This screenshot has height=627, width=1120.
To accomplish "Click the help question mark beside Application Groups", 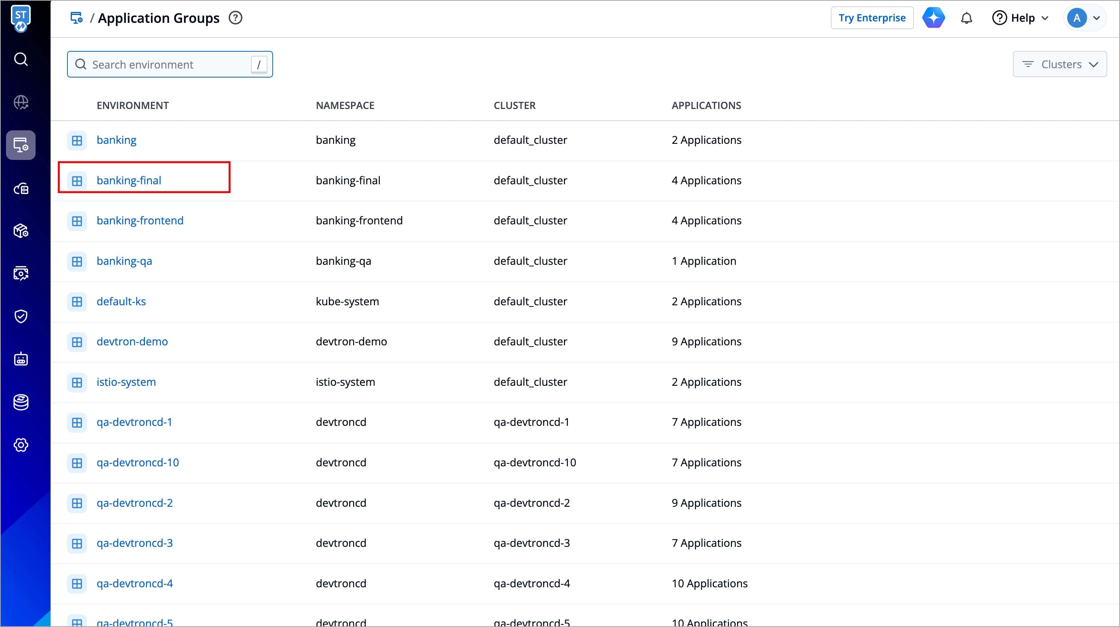I will tap(235, 18).
